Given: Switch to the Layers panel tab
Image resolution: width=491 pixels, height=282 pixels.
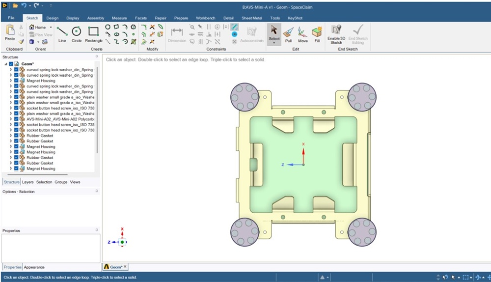Looking at the screenshot, I should tap(27, 182).
